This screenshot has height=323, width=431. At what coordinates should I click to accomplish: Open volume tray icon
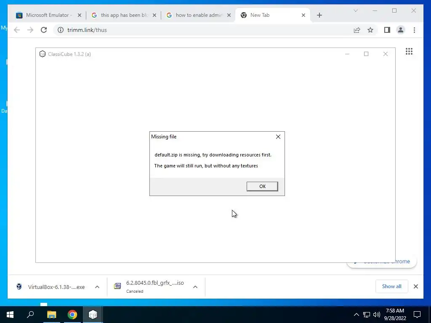(x=377, y=315)
